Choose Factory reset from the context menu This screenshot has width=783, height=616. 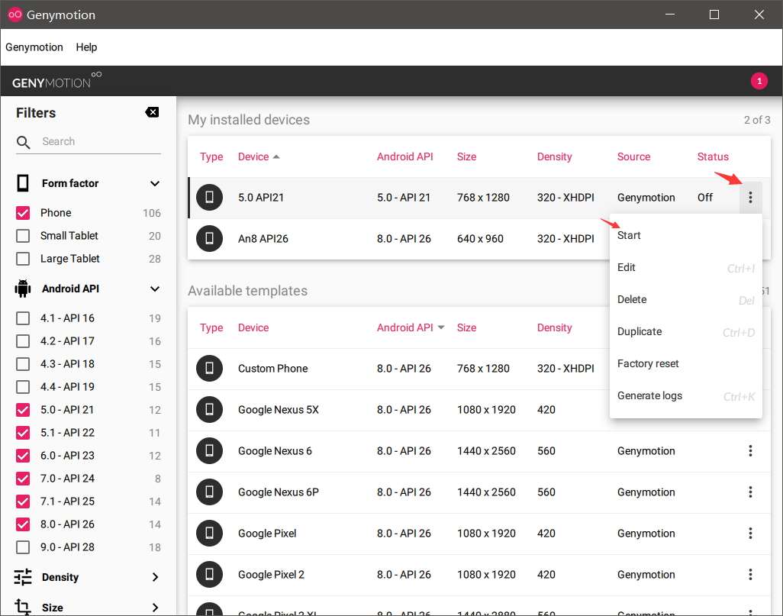685,363
